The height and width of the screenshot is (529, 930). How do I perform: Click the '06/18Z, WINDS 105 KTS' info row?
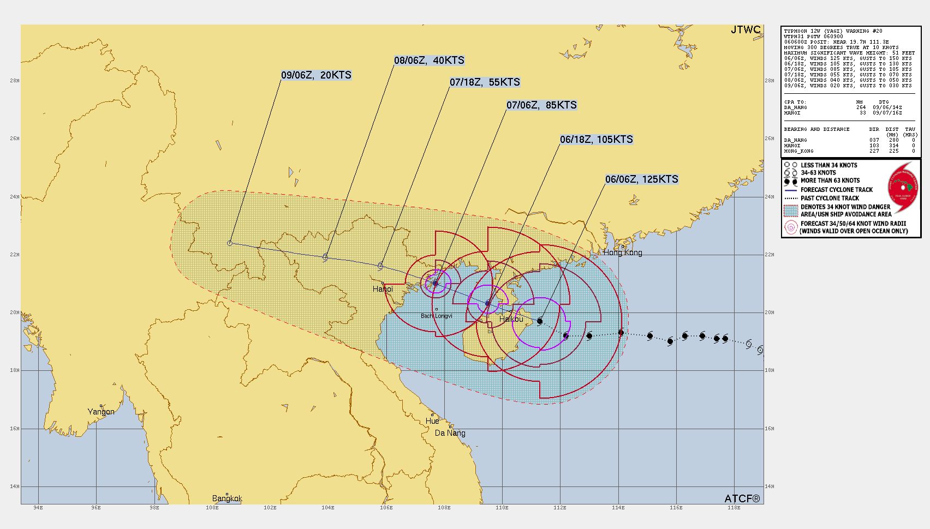point(848,64)
